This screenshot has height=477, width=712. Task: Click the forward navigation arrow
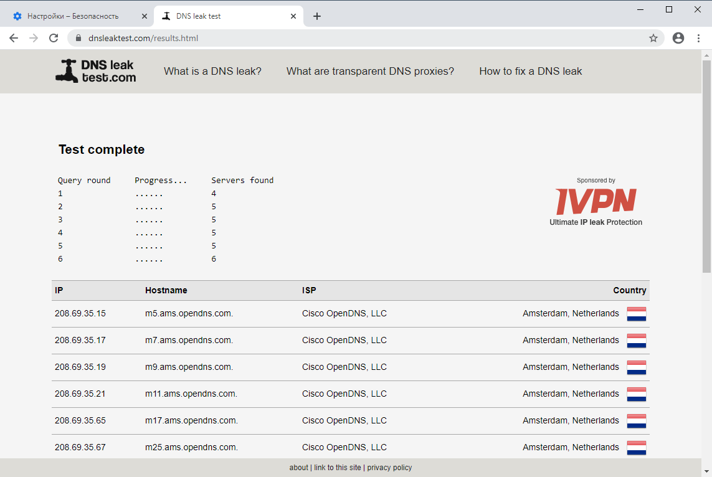34,38
